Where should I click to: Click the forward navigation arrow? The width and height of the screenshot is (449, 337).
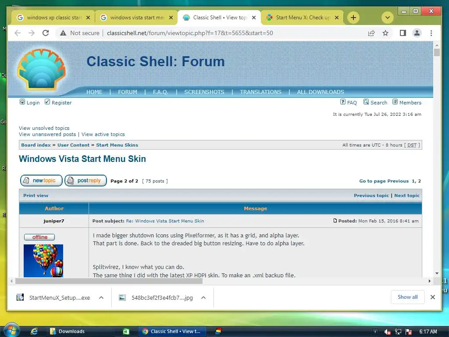[x=32, y=33]
